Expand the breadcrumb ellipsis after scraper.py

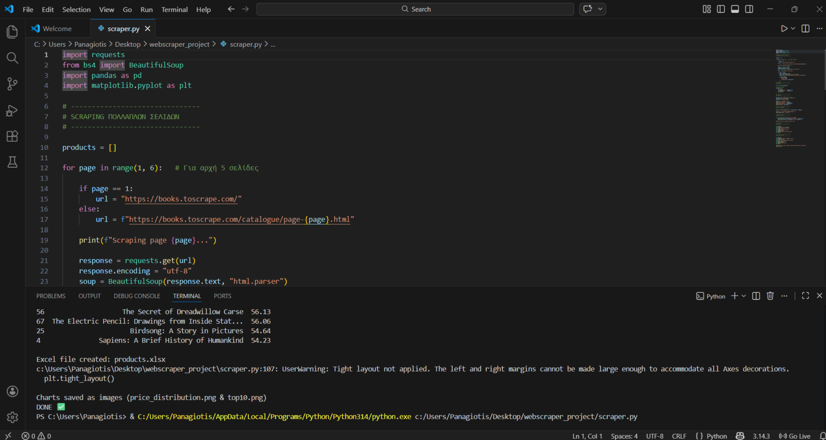(x=273, y=44)
